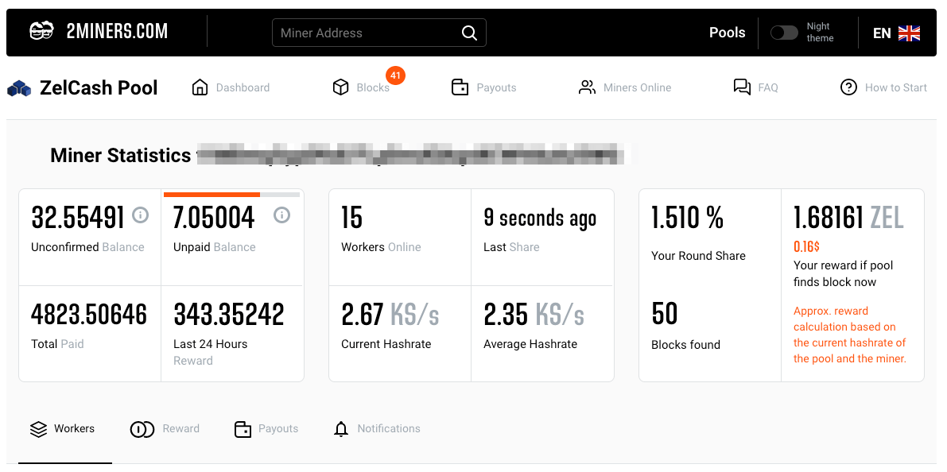
Task: Click the Miners Online people icon
Action: click(x=587, y=87)
